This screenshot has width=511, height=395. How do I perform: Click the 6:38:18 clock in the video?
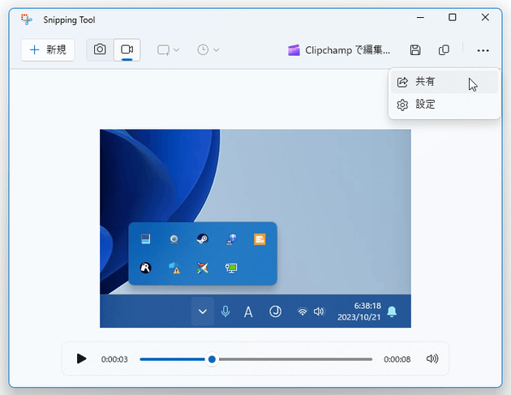[367, 306]
